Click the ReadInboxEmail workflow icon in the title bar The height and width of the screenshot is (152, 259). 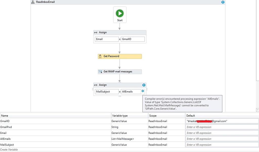32,2
